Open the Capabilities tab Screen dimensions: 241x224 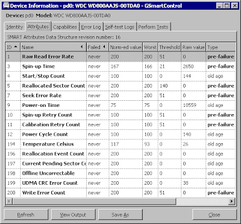click(x=65, y=27)
